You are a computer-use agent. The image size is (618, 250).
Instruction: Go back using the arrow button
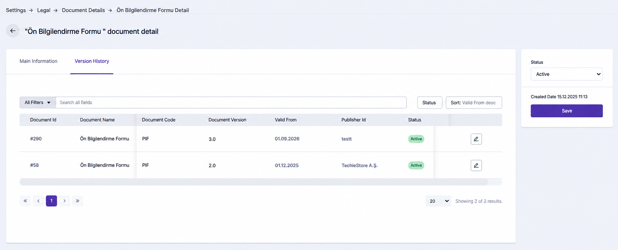tap(13, 31)
